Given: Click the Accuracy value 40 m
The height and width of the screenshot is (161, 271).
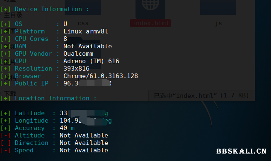Looking at the screenshot, I should pyautogui.click(x=67, y=128).
